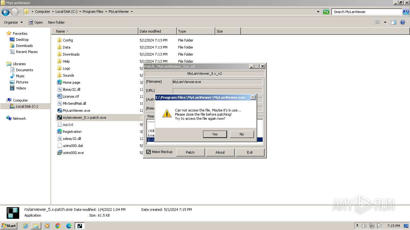Select Favorites in the navigation pane
The width and height of the screenshot is (410, 230).
click(20, 34)
